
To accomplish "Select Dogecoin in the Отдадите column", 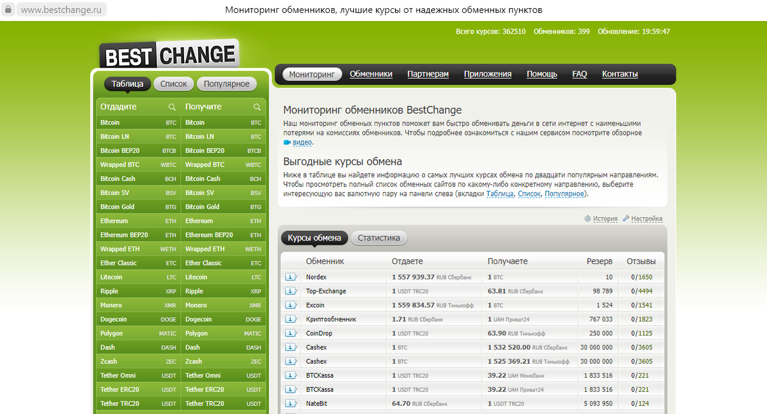I will coord(138,319).
